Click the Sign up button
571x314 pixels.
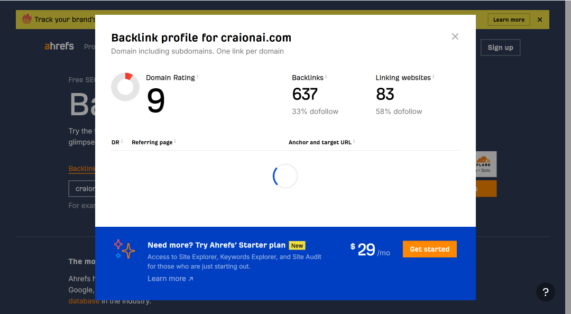pos(500,48)
